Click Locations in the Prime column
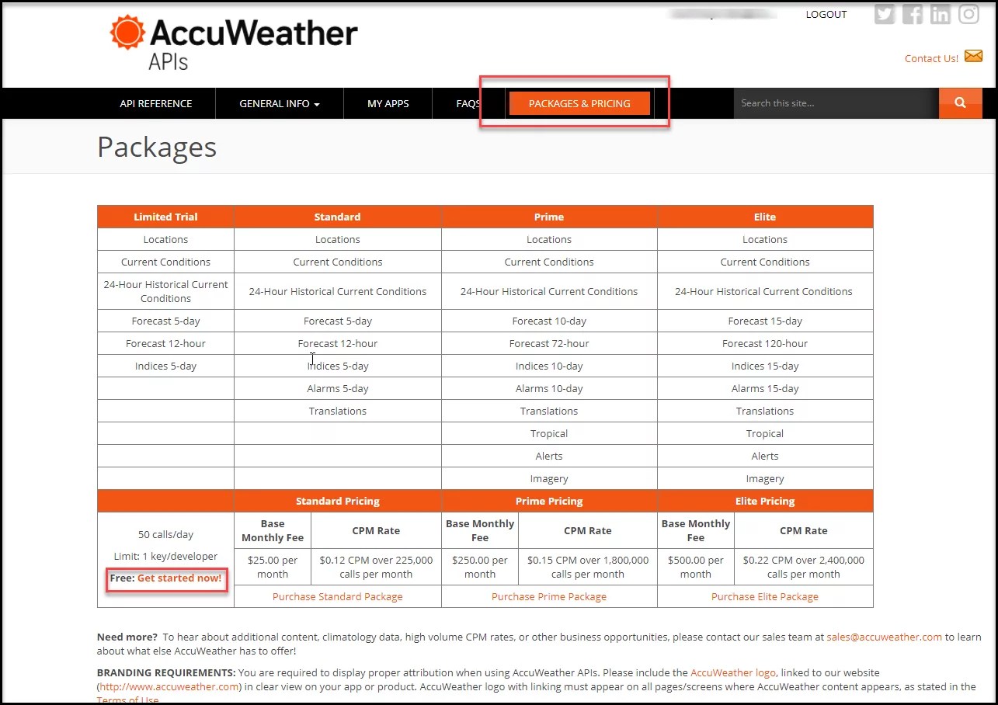 (x=549, y=239)
